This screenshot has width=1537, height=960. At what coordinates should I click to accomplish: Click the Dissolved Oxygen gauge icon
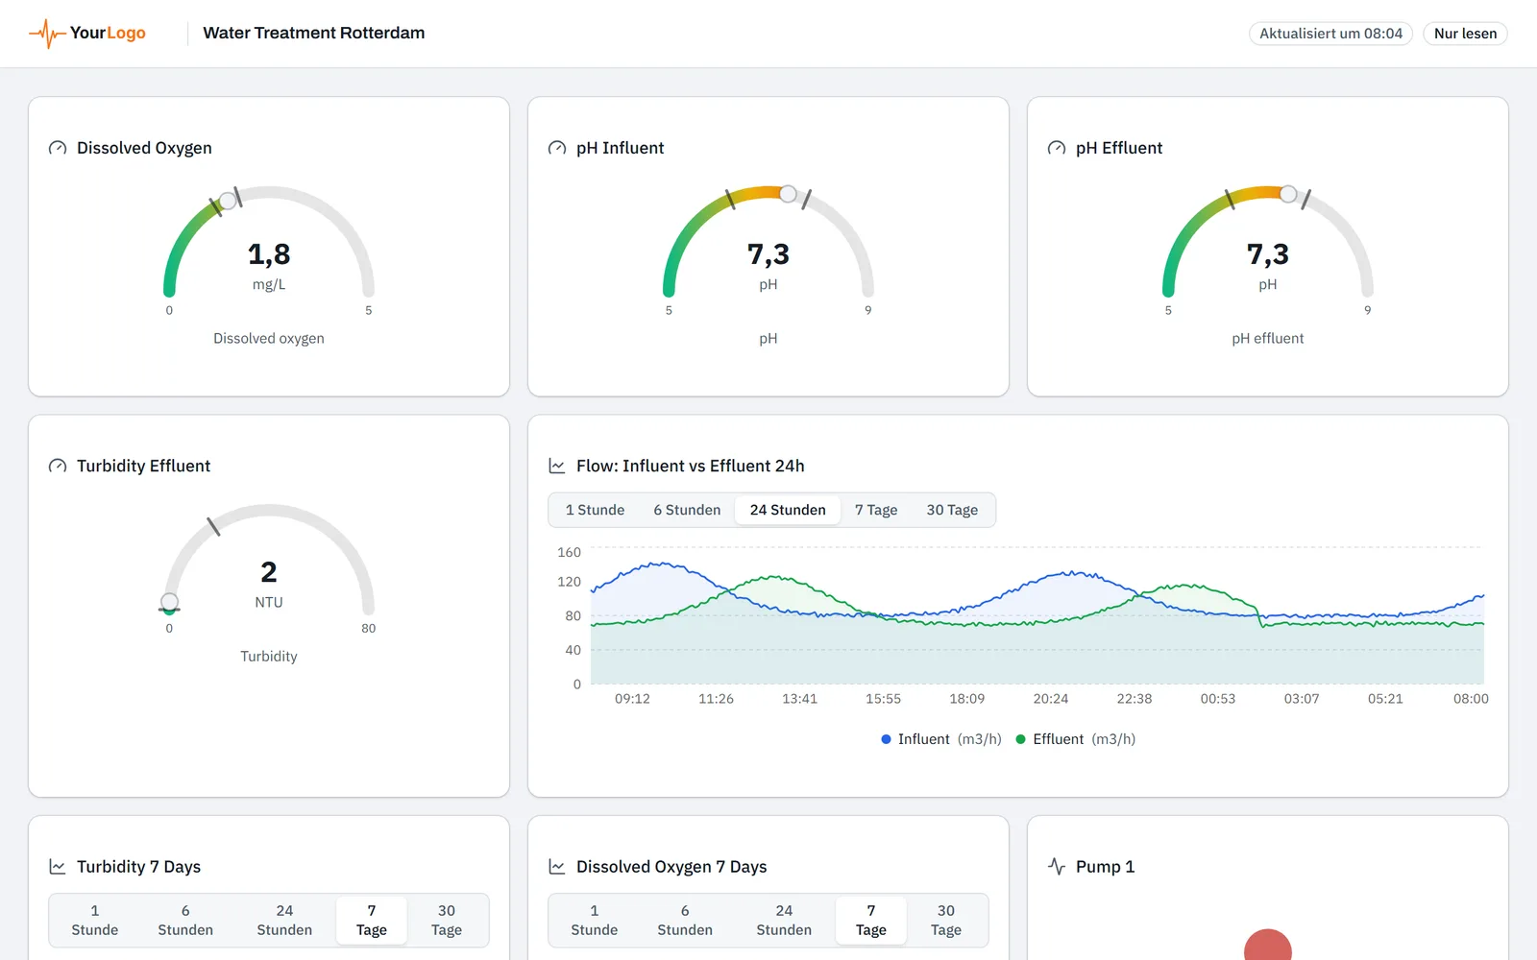(58, 148)
